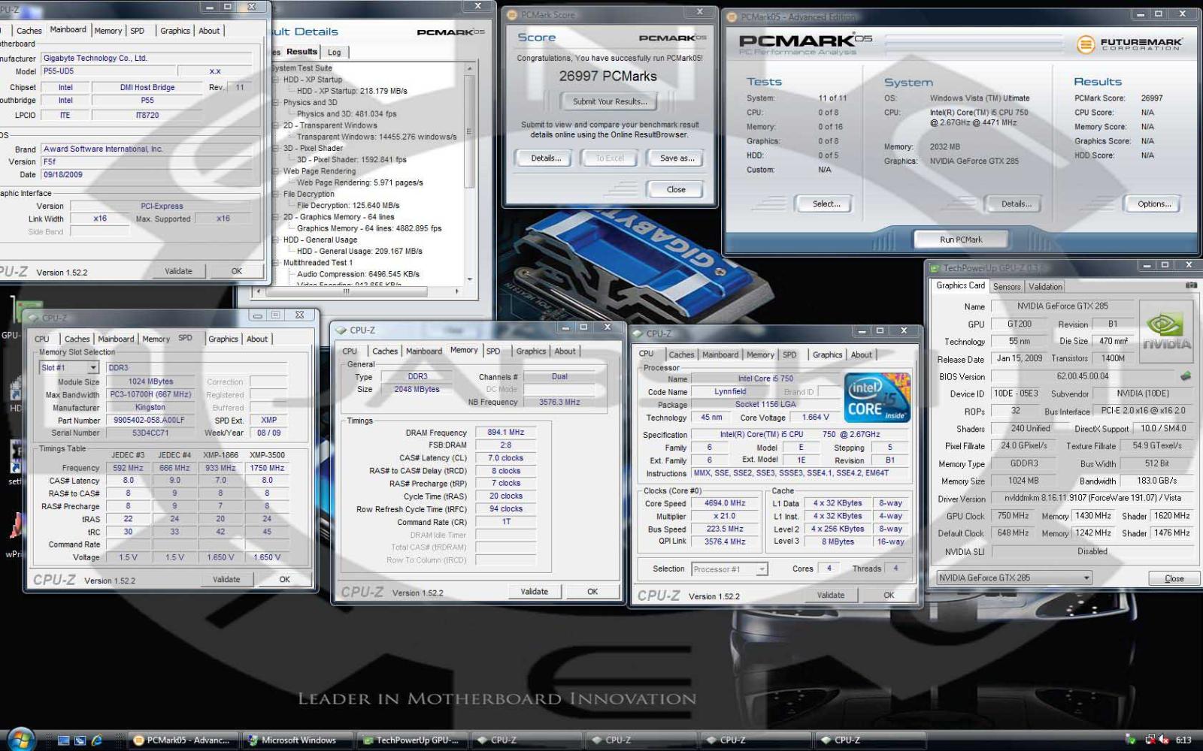
Task: Click the muted volume tray icon
Action: click(1164, 740)
